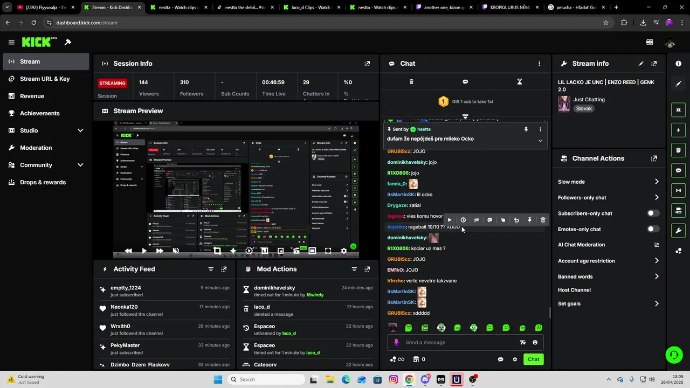Enter fullscreen on stream preview
The height and width of the screenshot is (388, 690).
click(x=328, y=251)
